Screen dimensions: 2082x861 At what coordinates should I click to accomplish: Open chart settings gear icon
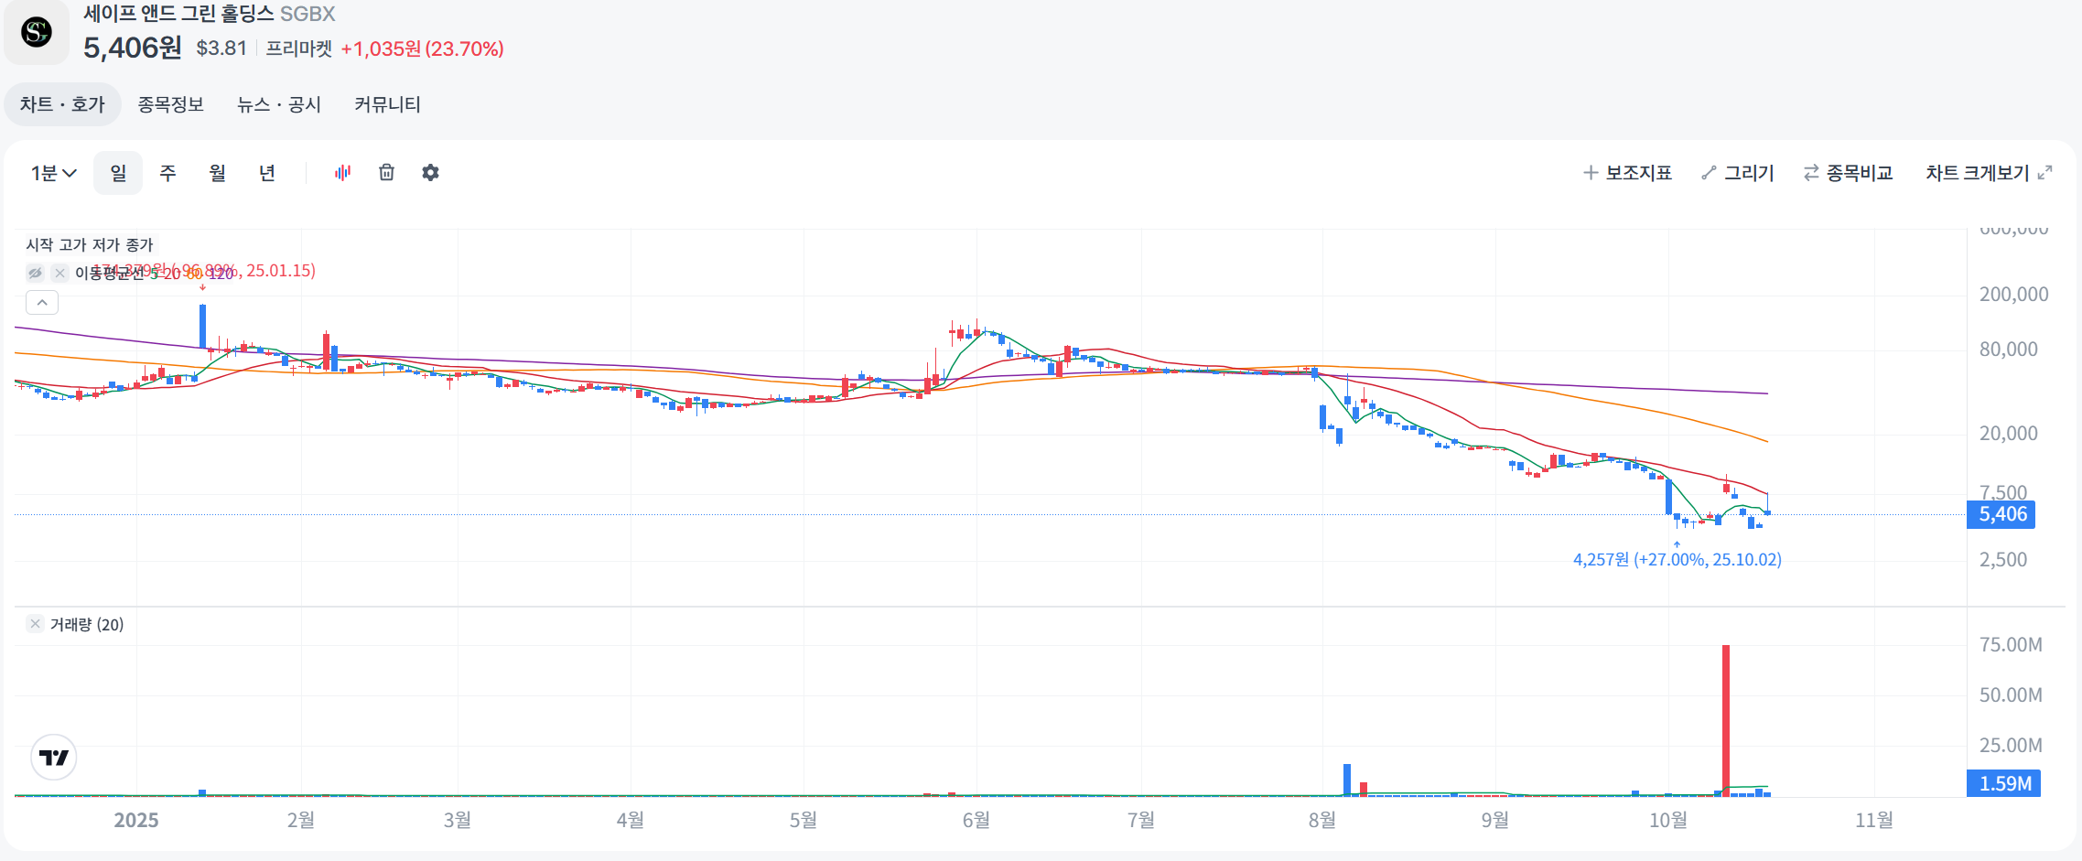pos(430,172)
